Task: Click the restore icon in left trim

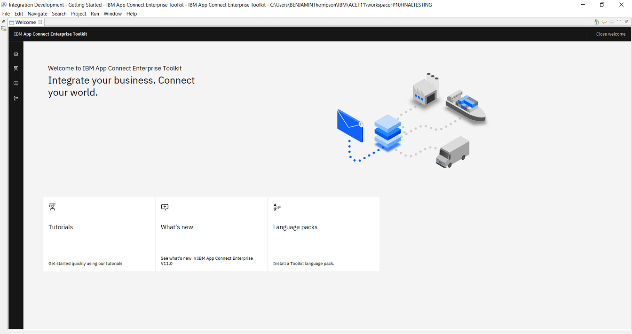Action: [4, 22]
